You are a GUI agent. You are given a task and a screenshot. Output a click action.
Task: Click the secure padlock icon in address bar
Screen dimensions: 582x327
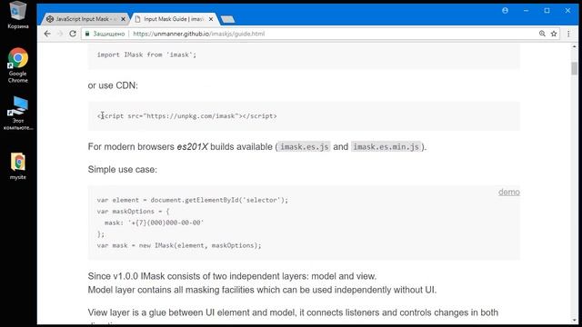click(87, 34)
